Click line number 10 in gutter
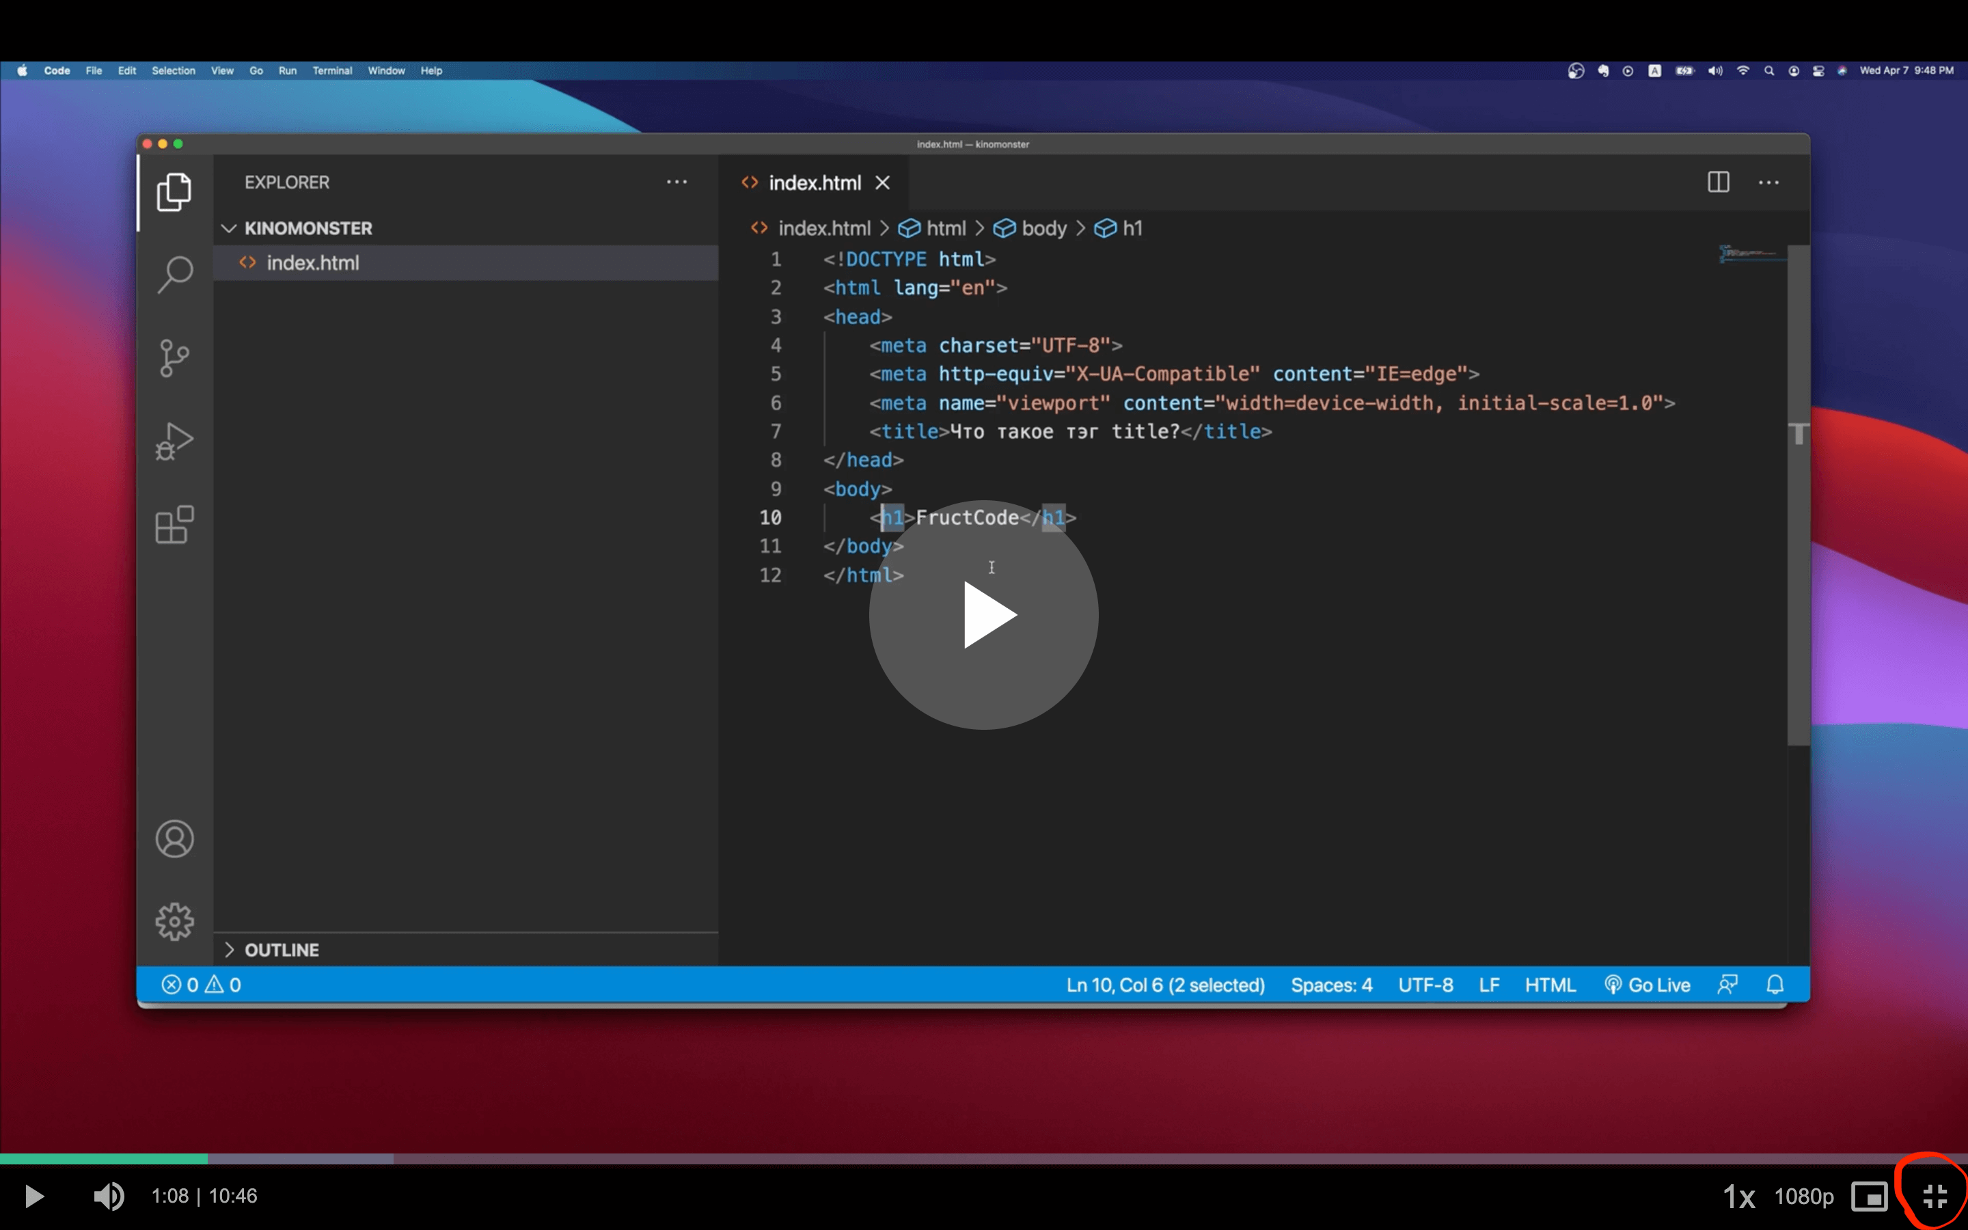1968x1230 pixels. pos(770,517)
